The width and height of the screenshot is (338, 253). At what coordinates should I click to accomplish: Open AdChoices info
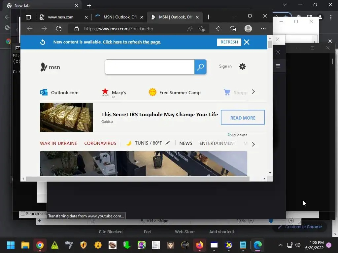[238, 135]
